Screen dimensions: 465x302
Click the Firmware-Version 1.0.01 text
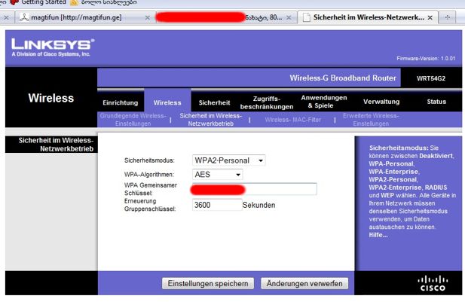(426, 59)
